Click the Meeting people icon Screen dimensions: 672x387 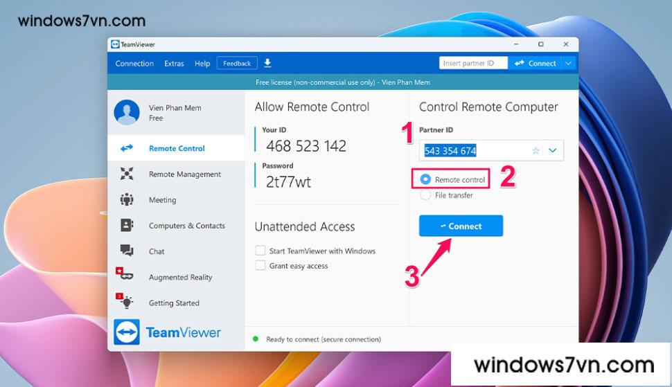[127, 199]
